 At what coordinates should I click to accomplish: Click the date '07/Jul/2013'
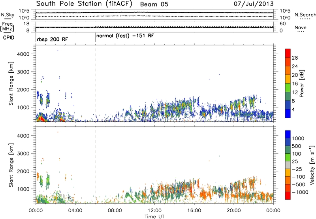coord(254,4)
